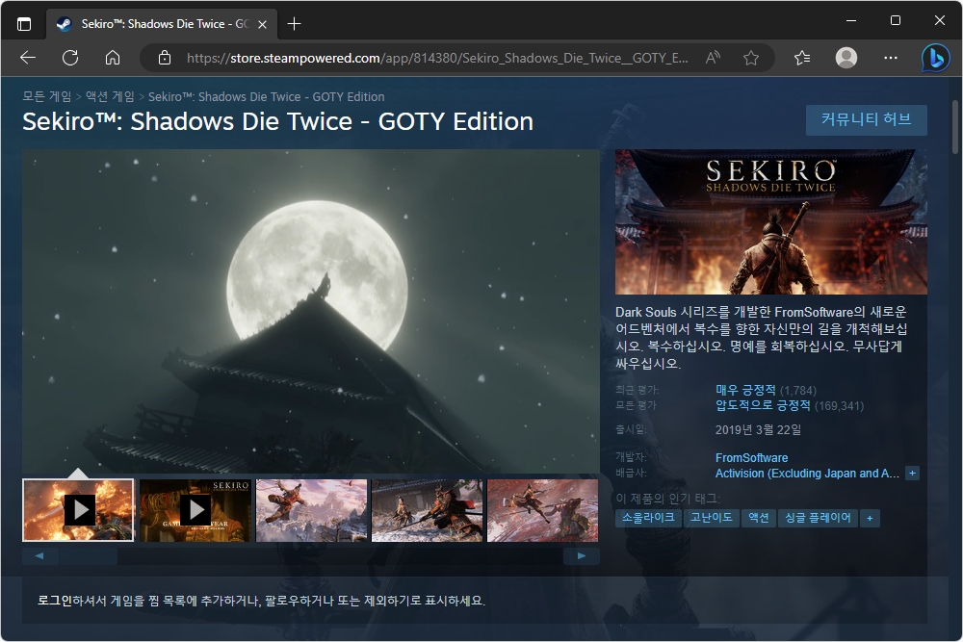This screenshot has width=963, height=642.
Task: Select the fifth screenshot thumbnail
Action: coord(542,510)
